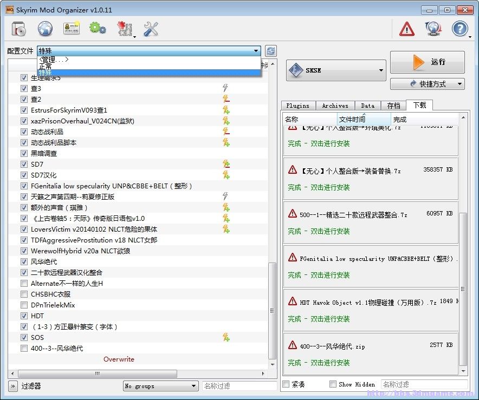Open the profiles ID card icon
Image resolution: width=479 pixels, height=400 pixels.
point(72,28)
